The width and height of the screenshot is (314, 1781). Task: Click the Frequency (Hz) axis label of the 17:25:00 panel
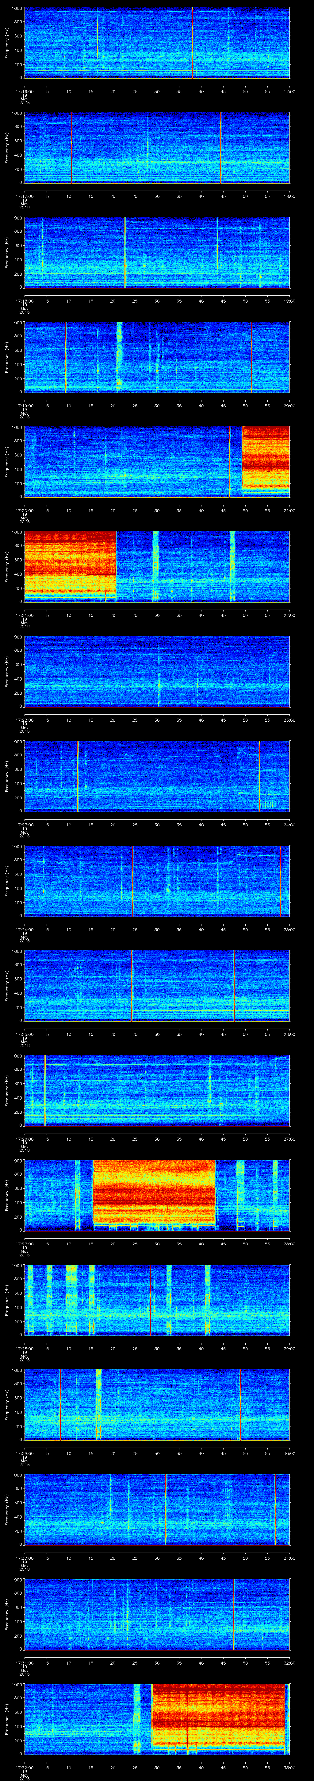[x=7, y=985]
